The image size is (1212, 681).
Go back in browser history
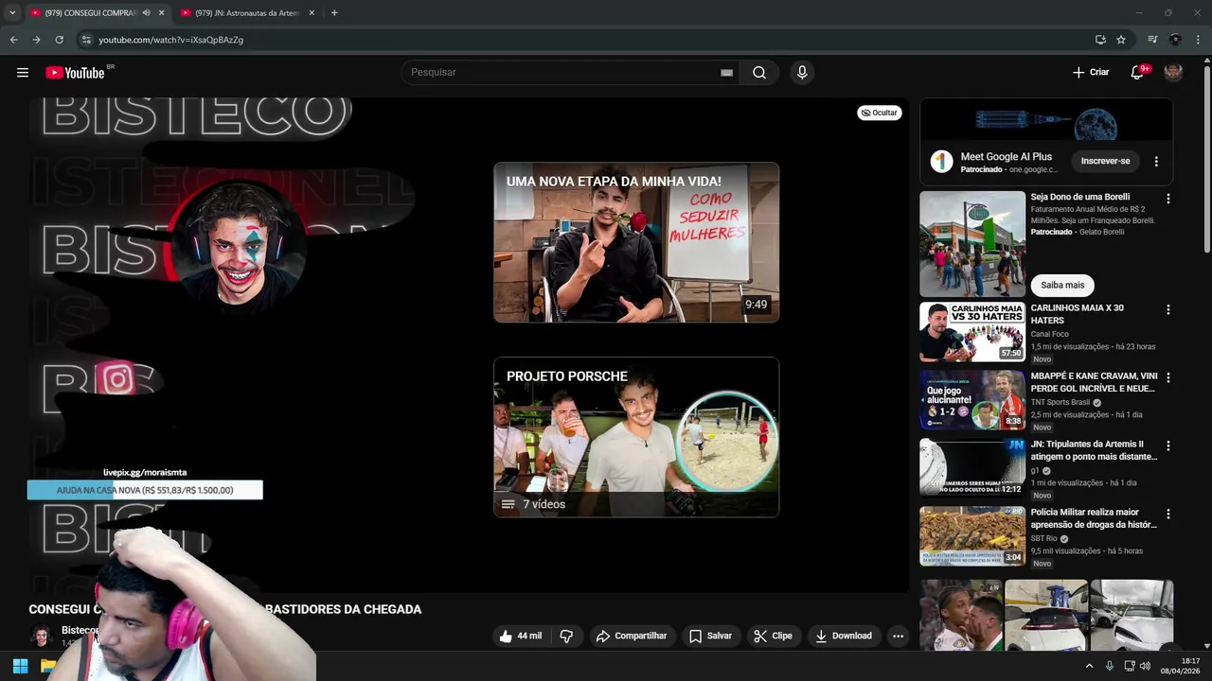click(13, 40)
